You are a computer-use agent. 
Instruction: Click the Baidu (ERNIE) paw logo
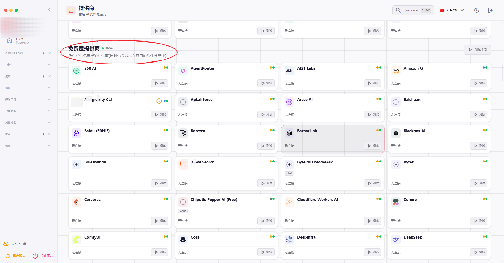[76, 133]
